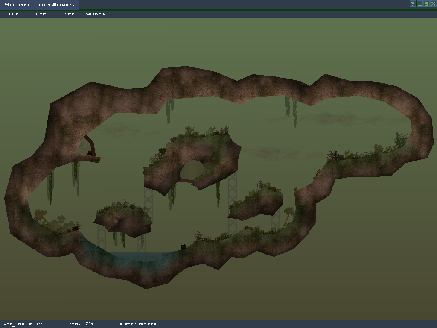Select the floating island right of center
The height and width of the screenshot is (328, 437).
point(255,204)
